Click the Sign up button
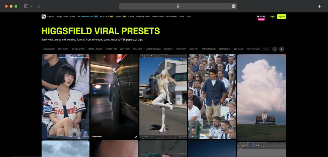 pos(282,16)
